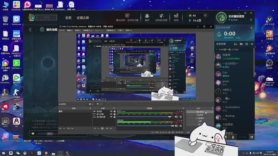Cancel matchmaking with the queue X button
The image size is (278, 156).
251,28
